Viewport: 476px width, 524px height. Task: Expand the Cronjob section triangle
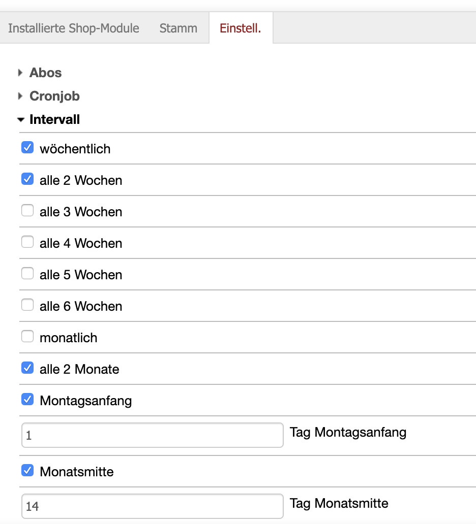20,96
